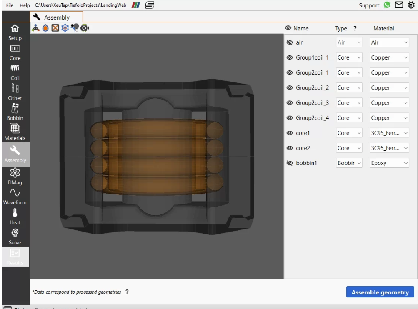
Task: Open Type dropdown for Group1coil_1
Action: coord(349,57)
